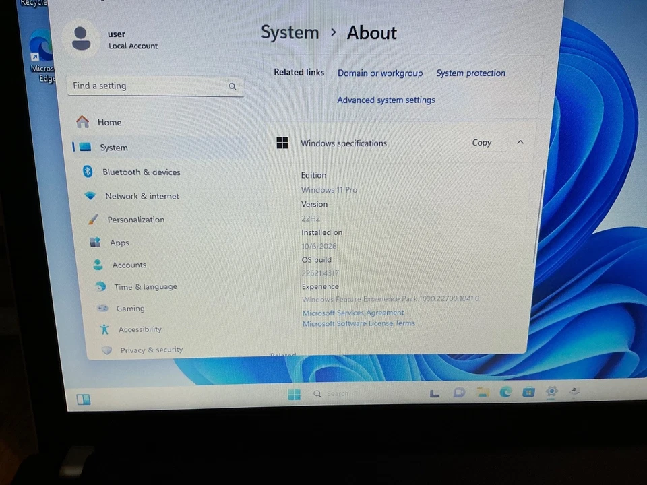Open Advanced system settings link
647x485 pixels.
(386, 100)
